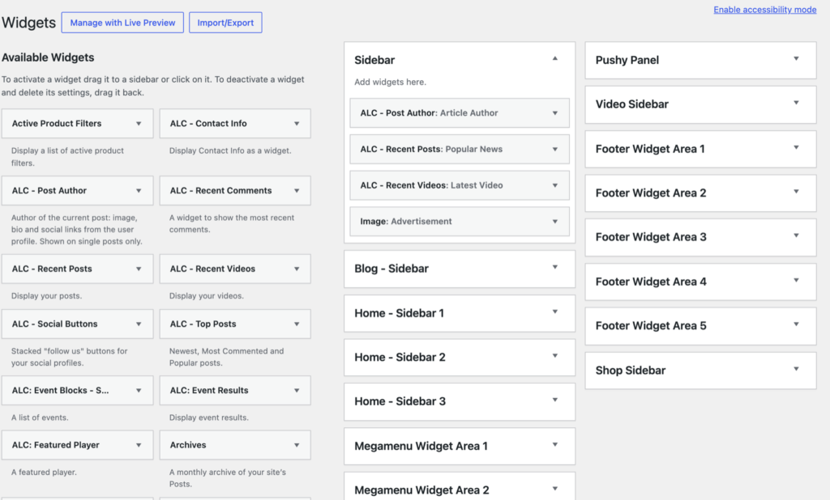
Task: Click the ALC - Top Posts title
Action: tap(203, 324)
